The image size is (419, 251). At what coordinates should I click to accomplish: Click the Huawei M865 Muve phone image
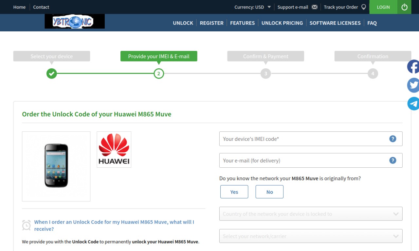click(56, 166)
